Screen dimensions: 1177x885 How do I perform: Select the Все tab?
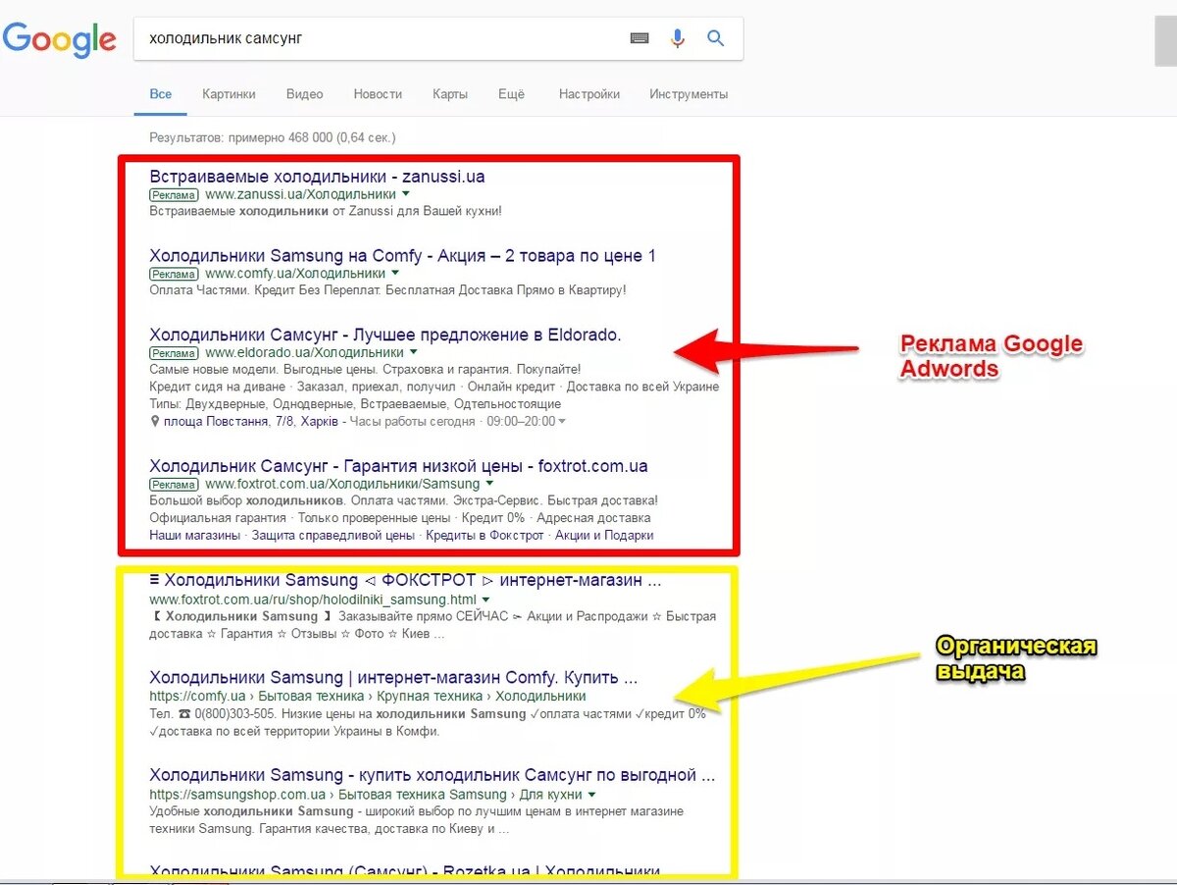click(x=161, y=94)
